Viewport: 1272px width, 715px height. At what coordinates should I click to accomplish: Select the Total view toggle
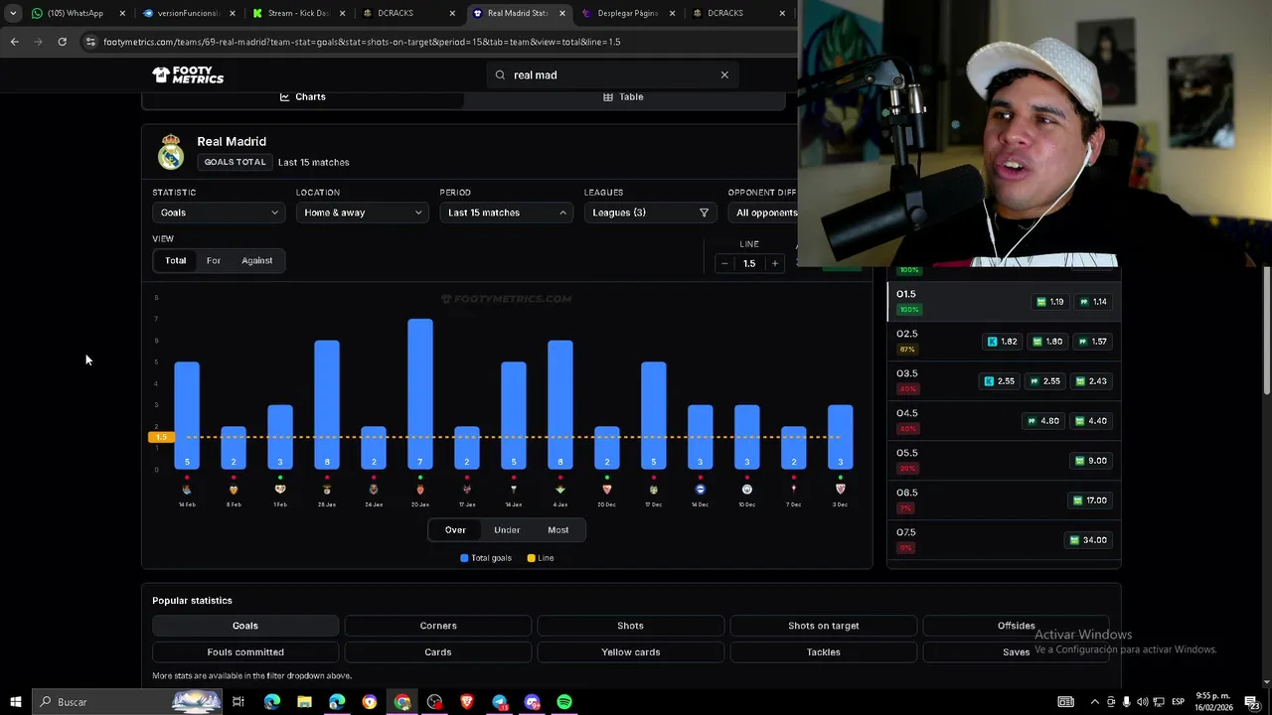175,260
